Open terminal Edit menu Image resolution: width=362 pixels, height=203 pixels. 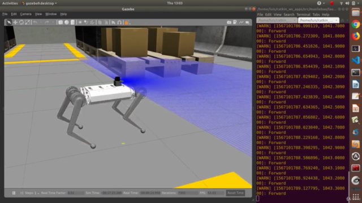click(268, 15)
